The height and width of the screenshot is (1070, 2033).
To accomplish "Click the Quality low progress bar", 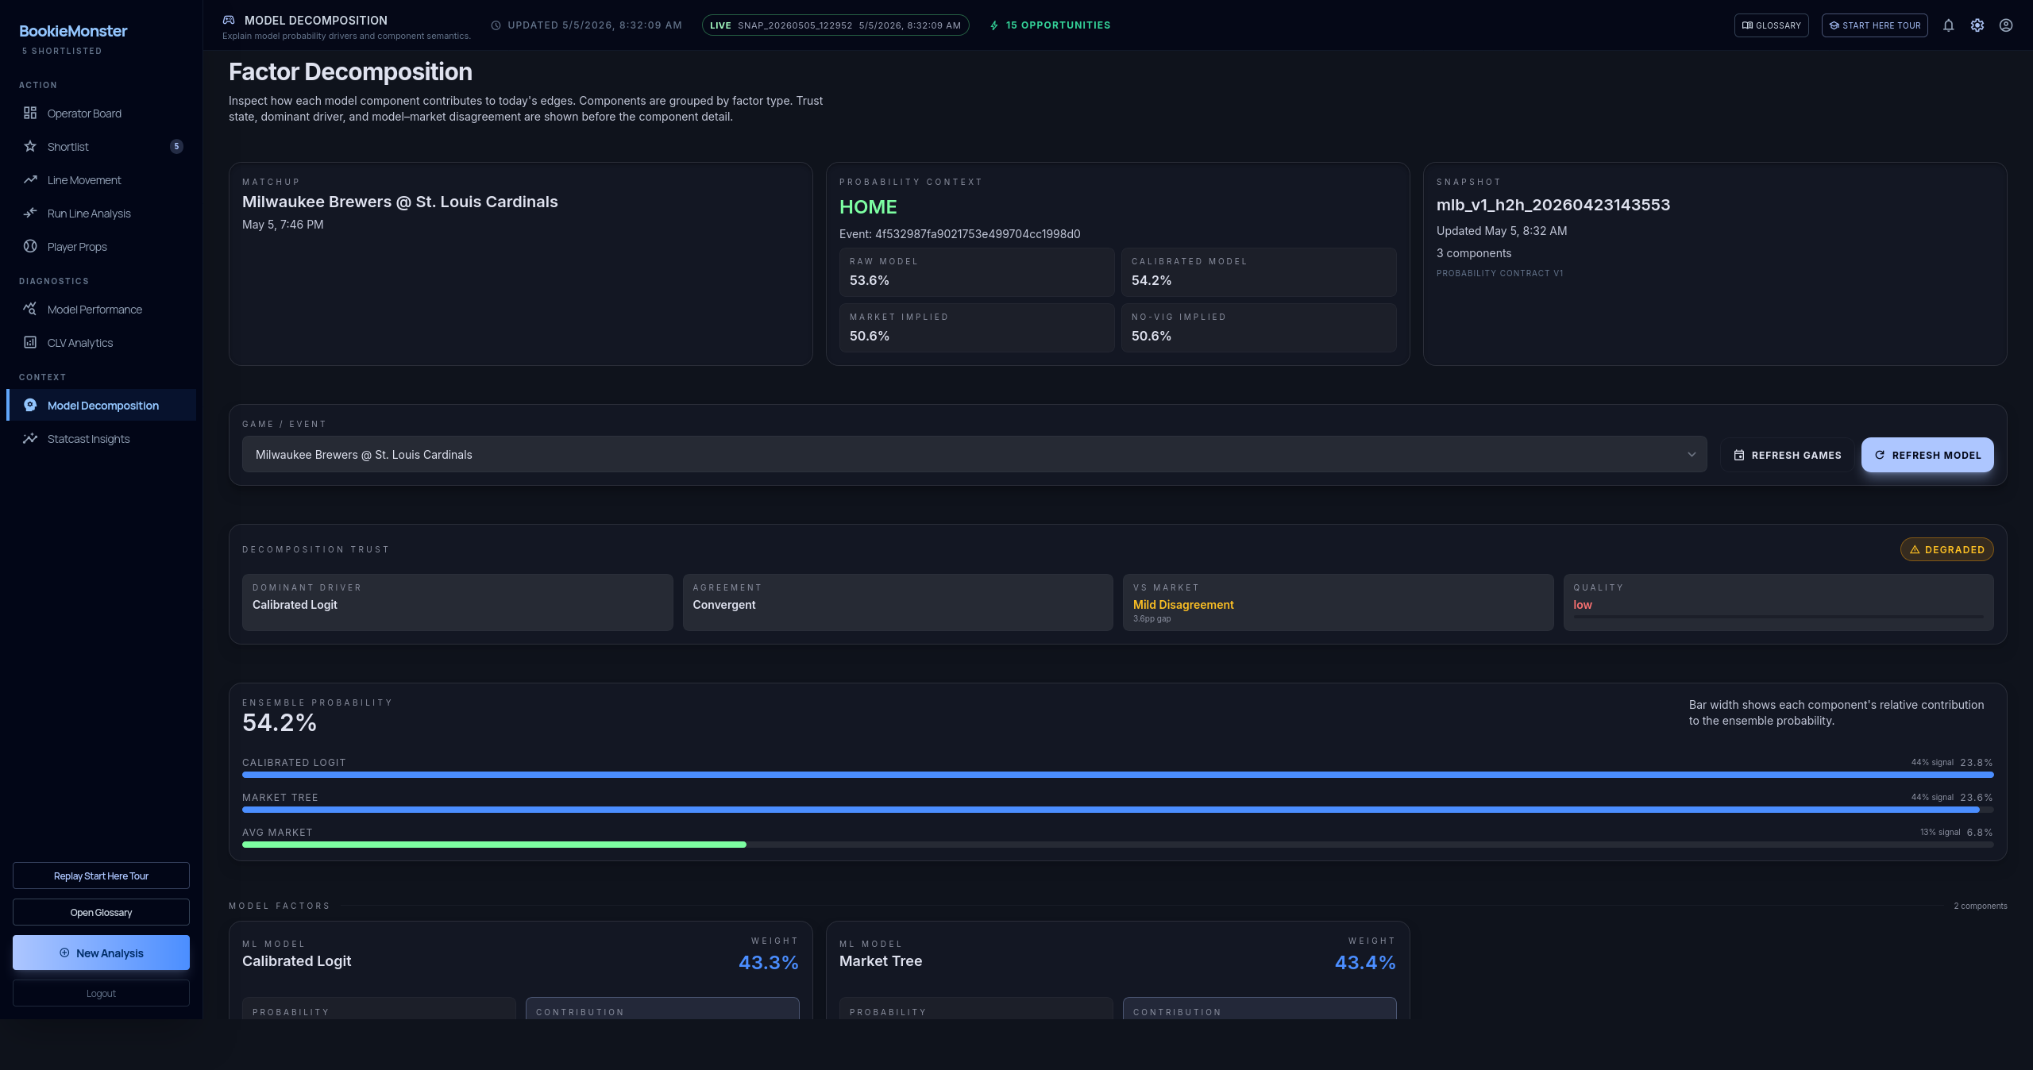I will click(x=1778, y=616).
